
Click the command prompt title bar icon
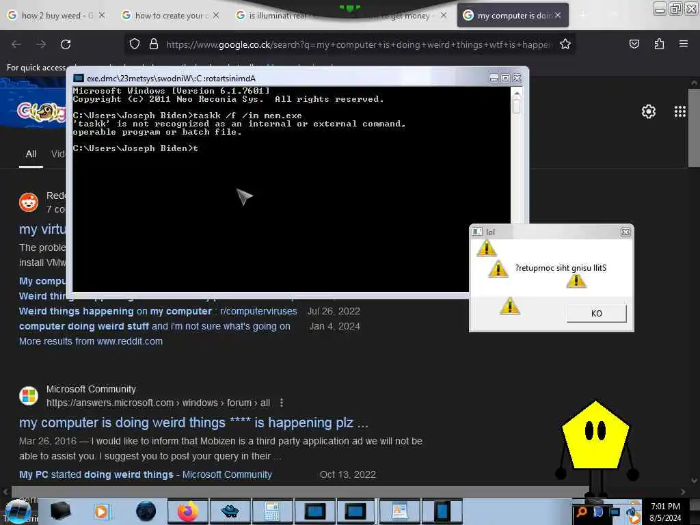[x=79, y=78]
